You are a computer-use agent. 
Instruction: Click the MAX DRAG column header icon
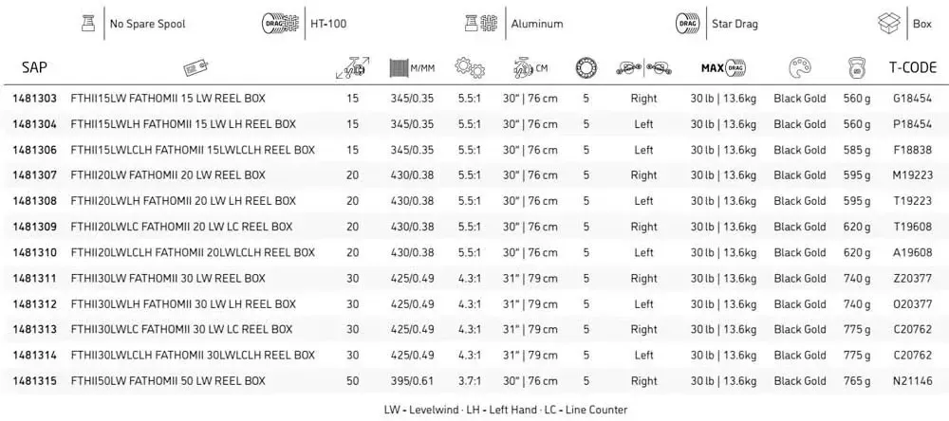point(723,67)
